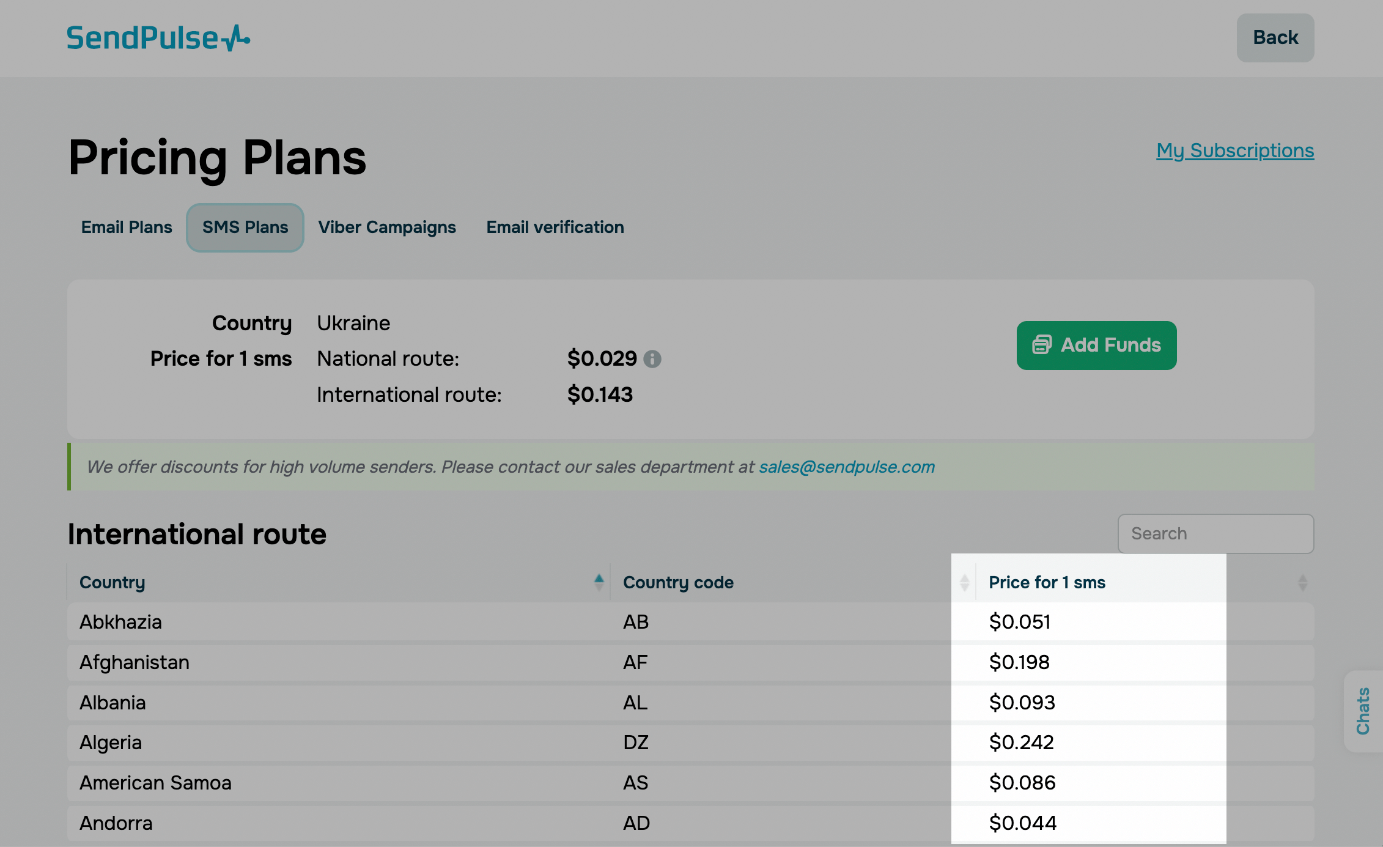The image size is (1383, 847).
Task: Focus the Search input field
Action: 1215,533
